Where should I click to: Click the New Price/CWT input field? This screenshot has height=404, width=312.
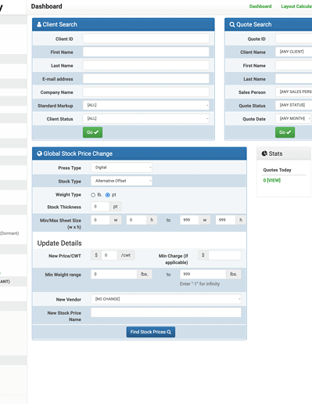[x=109, y=255]
